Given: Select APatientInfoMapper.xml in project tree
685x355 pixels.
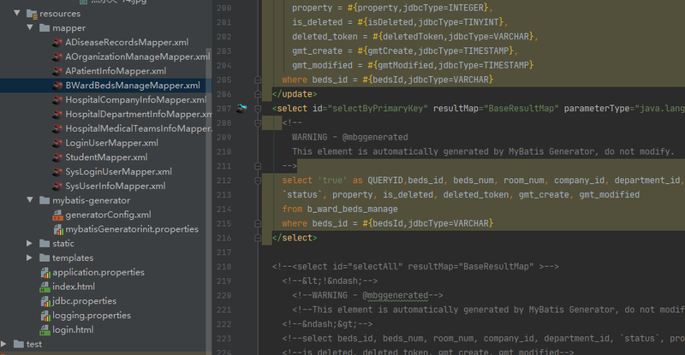Looking at the screenshot, I should pos(116,71).
